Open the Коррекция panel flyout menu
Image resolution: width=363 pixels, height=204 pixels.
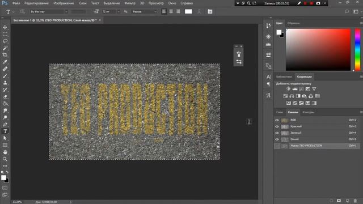361,77
